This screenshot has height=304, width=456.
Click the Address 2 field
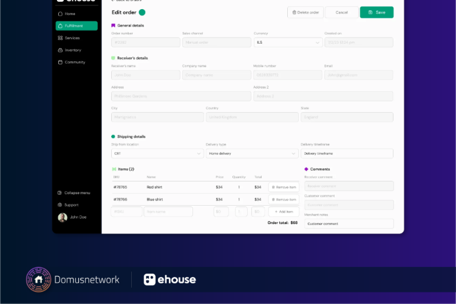click(323, 96)
